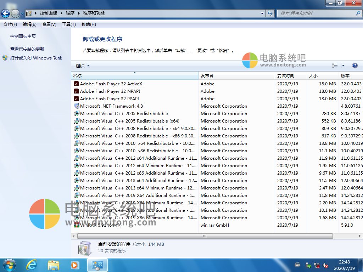Open the 文件(F) menu

pos(10,24)
